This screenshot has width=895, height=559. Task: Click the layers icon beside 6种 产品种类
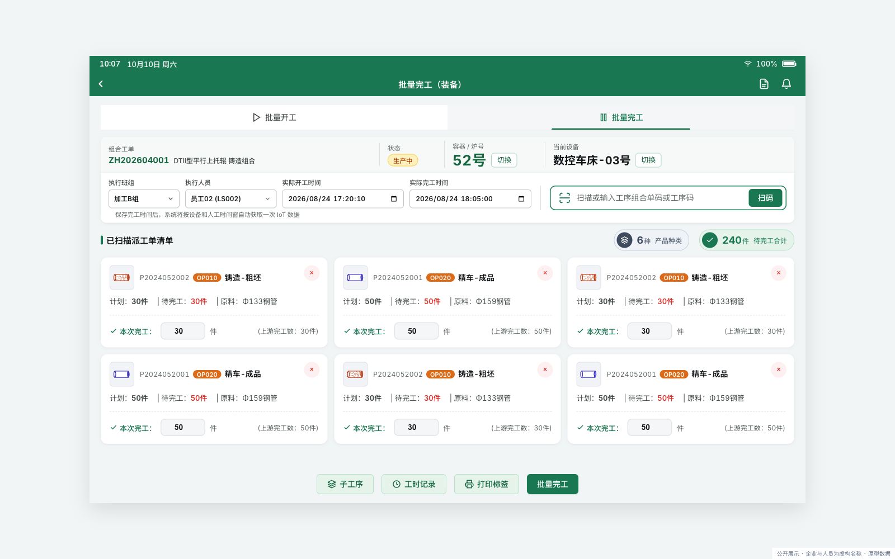click(x=624, y=240)
